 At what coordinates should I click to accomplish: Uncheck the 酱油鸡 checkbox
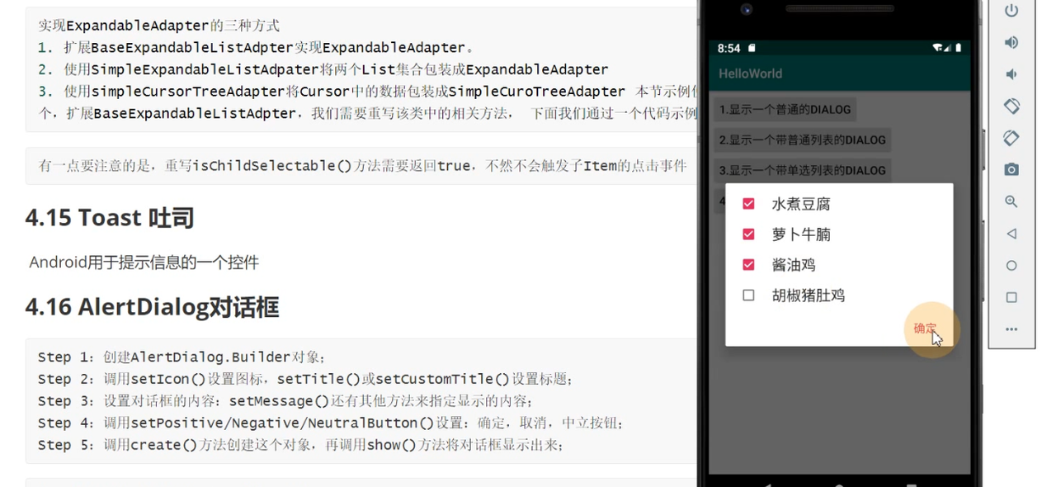(748, 264)
